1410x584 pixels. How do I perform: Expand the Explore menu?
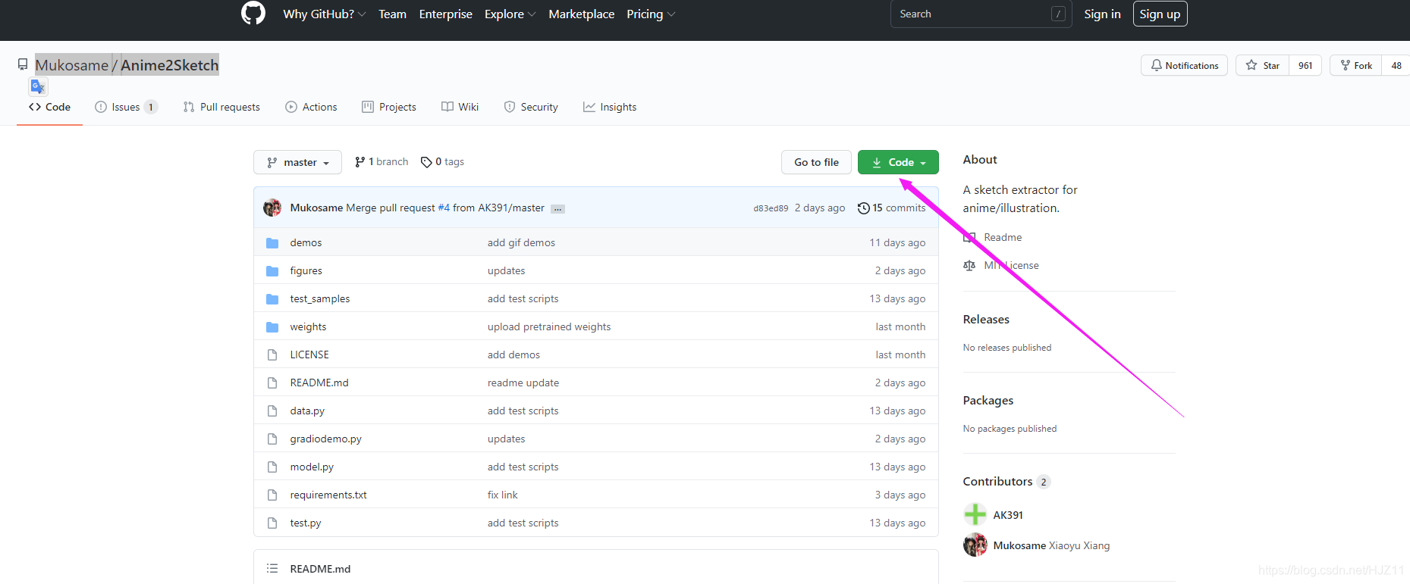coord(510,14)
